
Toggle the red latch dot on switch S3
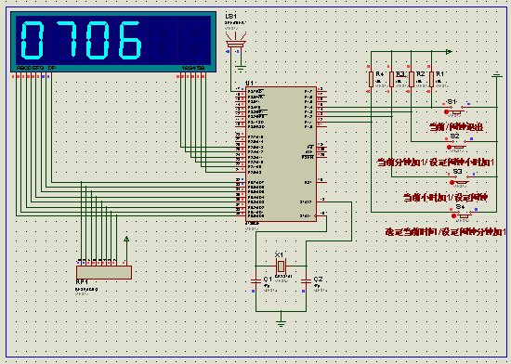tap(452, 183)
